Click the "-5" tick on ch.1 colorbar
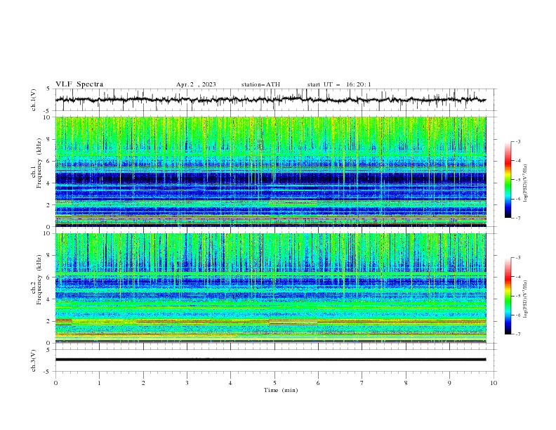556x430 pixels. click(517, 180)
